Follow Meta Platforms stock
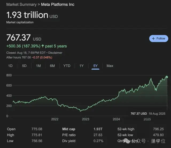The width and height of the screenshot is (171, 148). pyautogui.click(x=159, y=38)
